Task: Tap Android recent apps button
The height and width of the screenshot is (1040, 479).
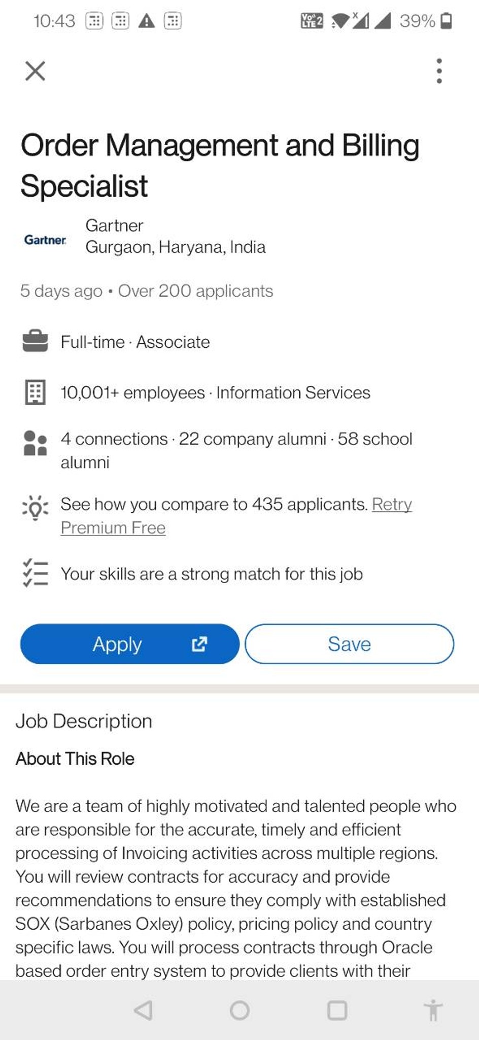Action: pyautogui.click(x=337, y=1010)
